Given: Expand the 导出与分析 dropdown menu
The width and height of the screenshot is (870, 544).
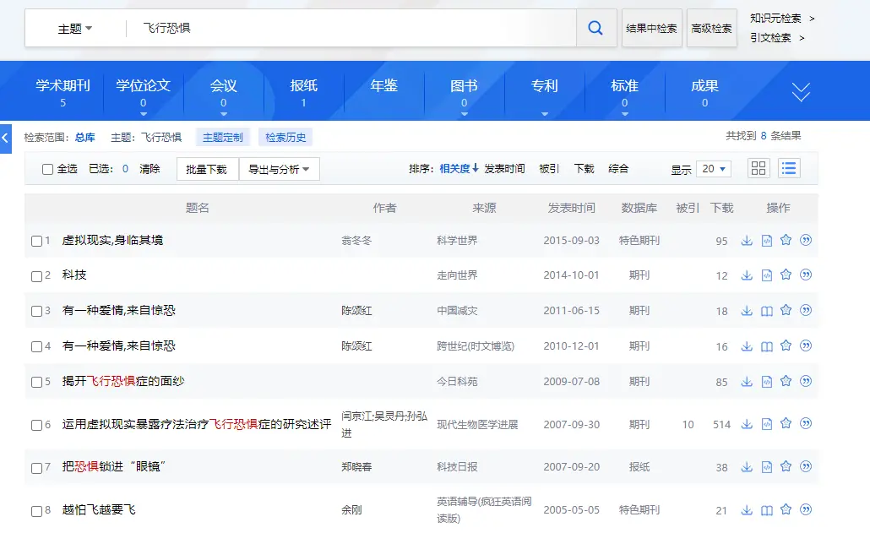Looking at the screenshot, I should click(279, 169).
